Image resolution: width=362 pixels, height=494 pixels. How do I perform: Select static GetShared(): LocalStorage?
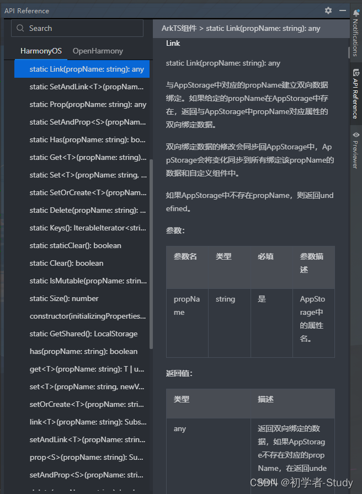coord(82,334)
